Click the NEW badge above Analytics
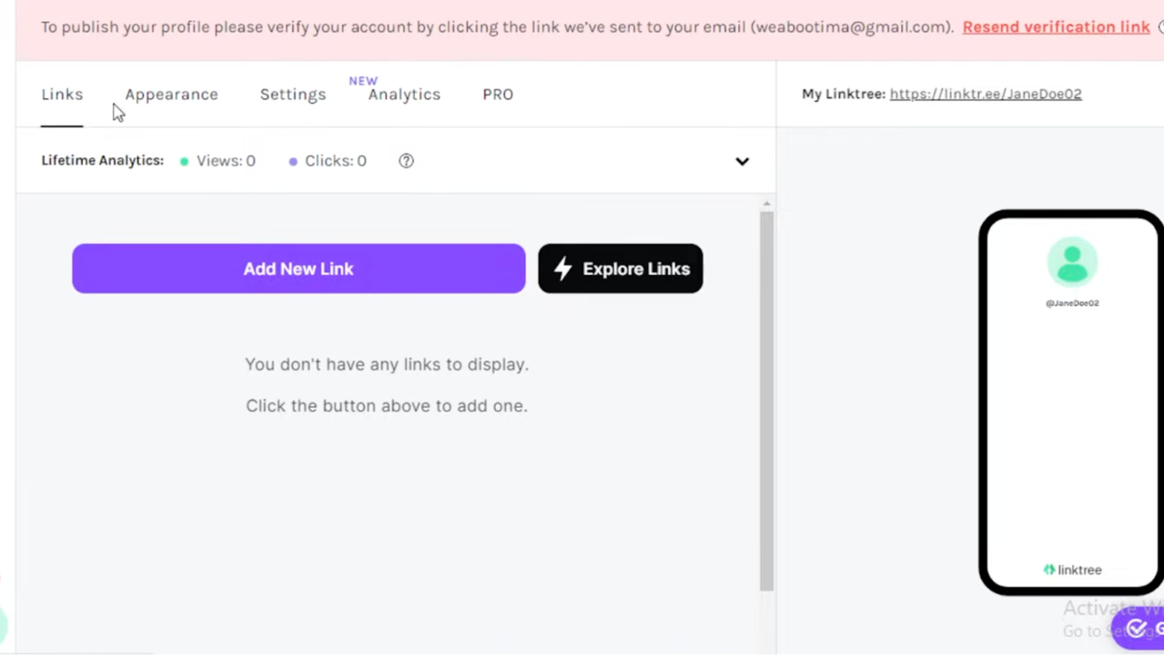The height and width of the screenshot is (655, 1164). coord(362,81)
